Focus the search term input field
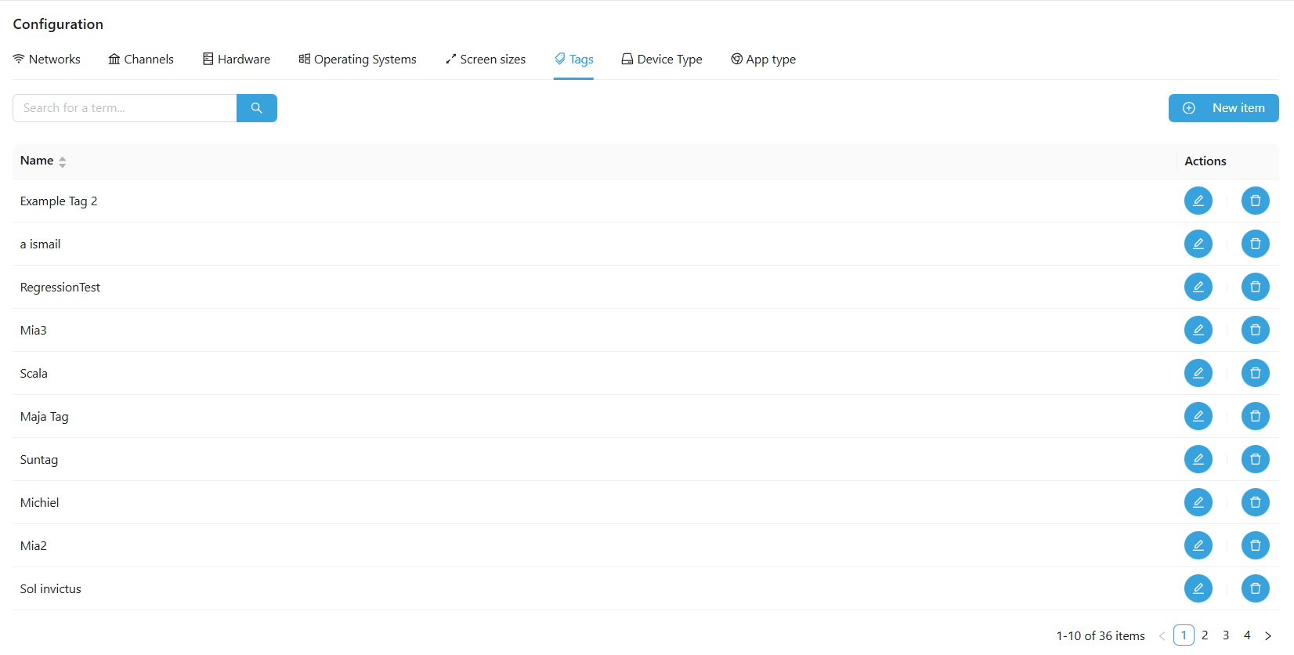1294x655 pixels. pyautogui.click(x=125, y=108)
